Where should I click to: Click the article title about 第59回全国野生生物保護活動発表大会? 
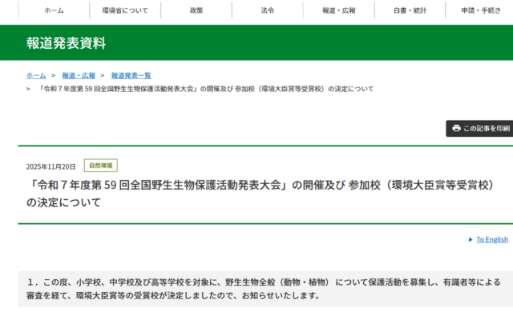256,193
